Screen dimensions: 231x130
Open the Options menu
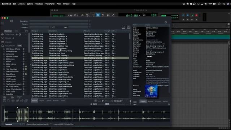30,4
